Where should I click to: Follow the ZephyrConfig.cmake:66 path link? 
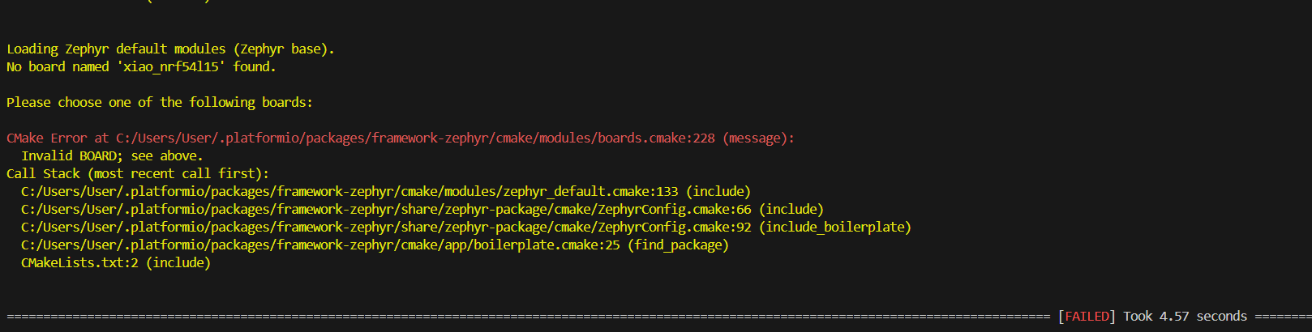[386, 210]
